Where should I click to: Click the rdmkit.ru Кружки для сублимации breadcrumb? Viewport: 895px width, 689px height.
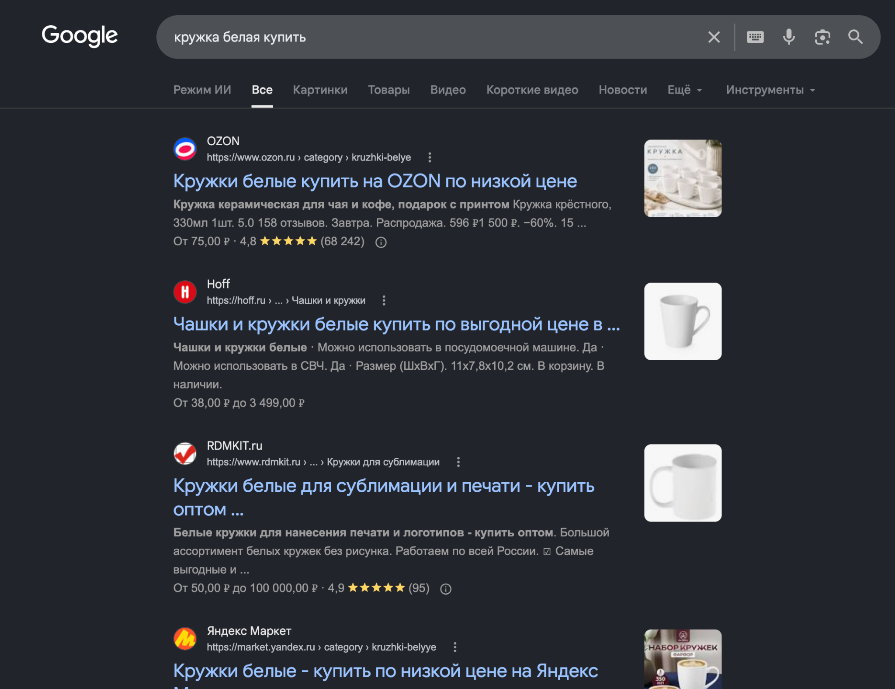(x=323, y=462)
